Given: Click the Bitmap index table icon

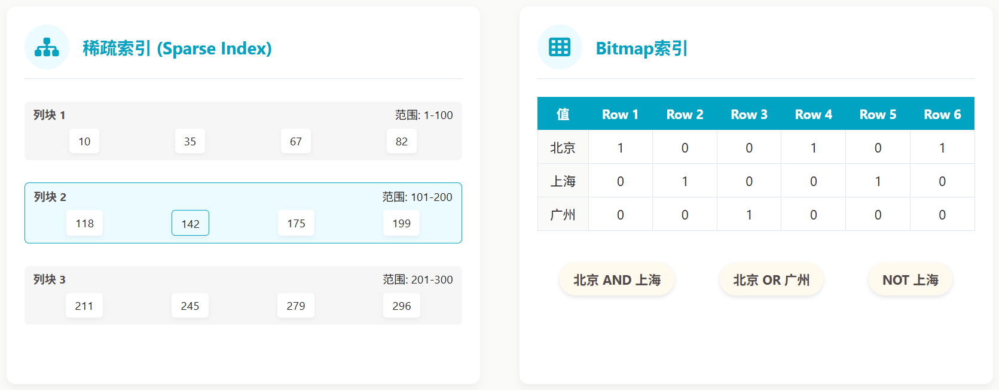Looking at the screenshot, I should 560,47.
